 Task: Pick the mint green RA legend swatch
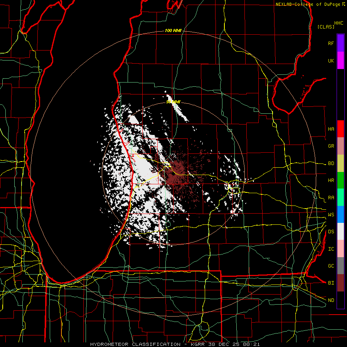(340, 197)
